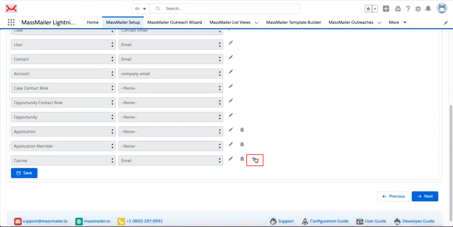Open the Salesforce guidance center icon
Screen dimensions: 453x227
(x=398, y=8)
